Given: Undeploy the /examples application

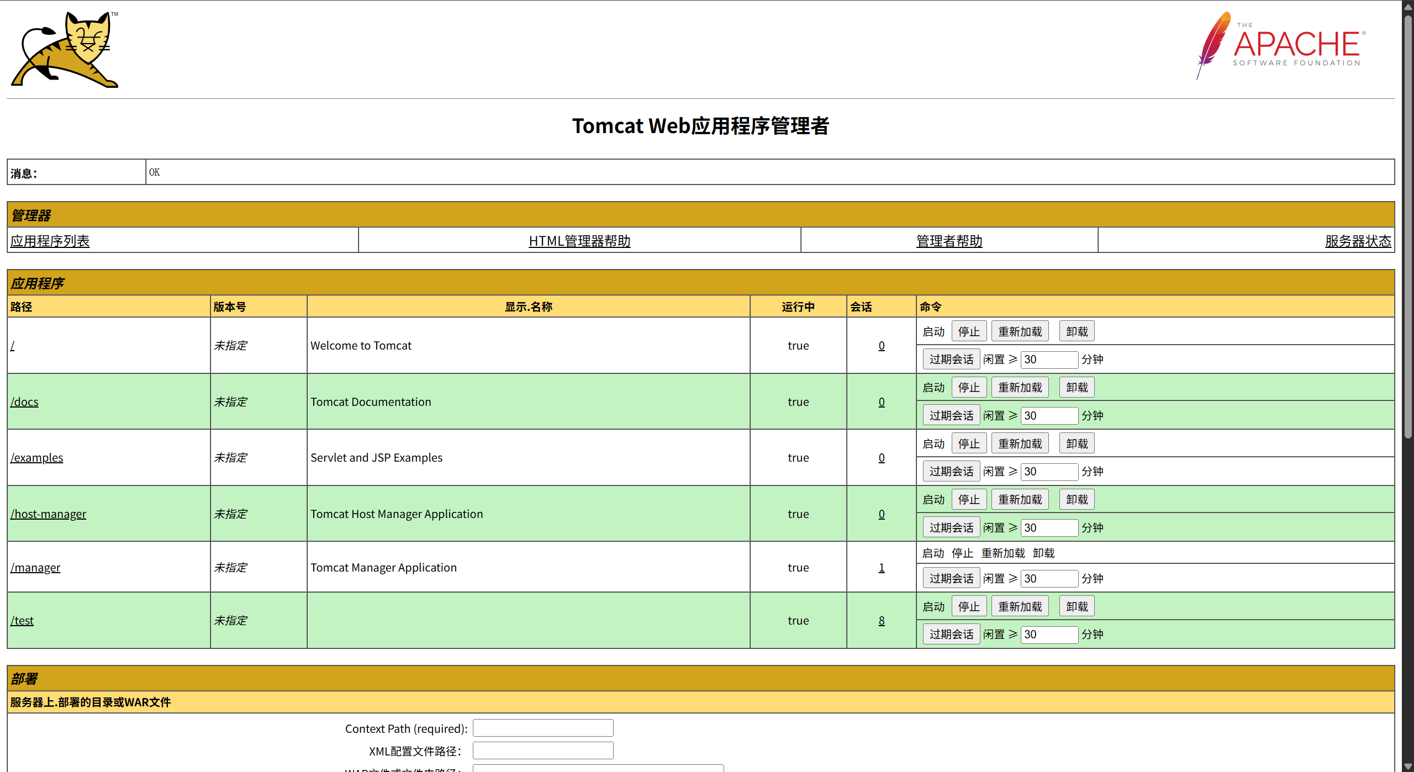Looking at the screenshot, I should click(x=1077, y=443).
